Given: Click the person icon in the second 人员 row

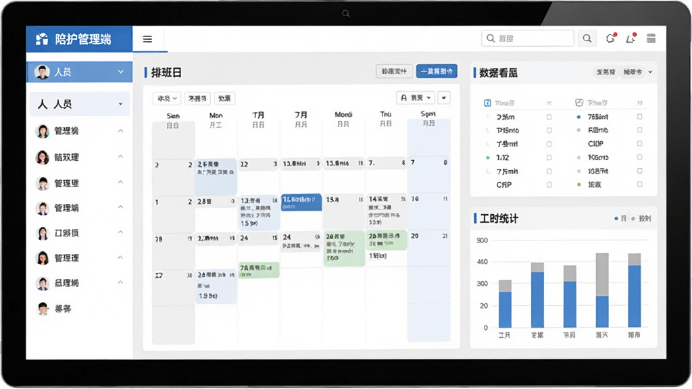Looking at the screenshot, I should (x=43, y=104).
